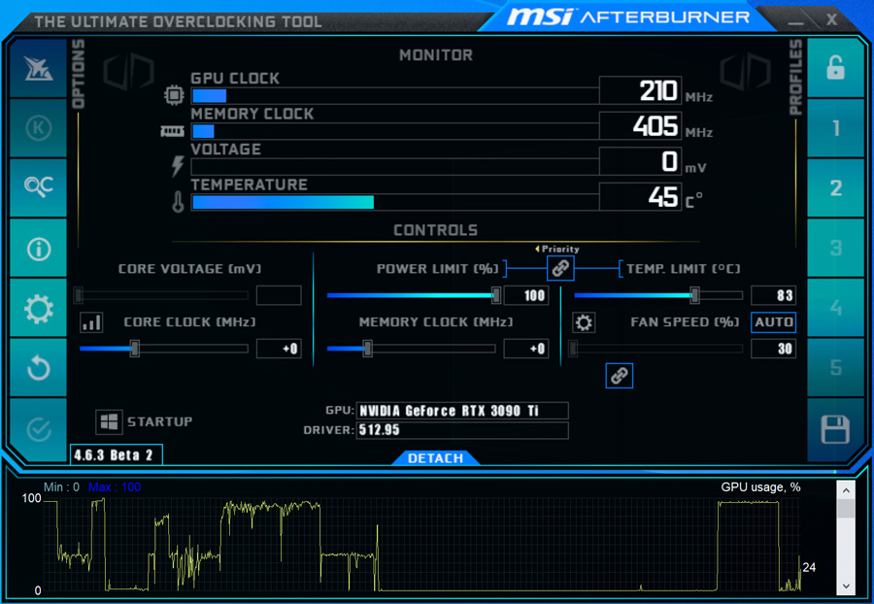874x604 pixels.
Task: Open fan settings gear next to Fan Speed
Action: point(584,322)
